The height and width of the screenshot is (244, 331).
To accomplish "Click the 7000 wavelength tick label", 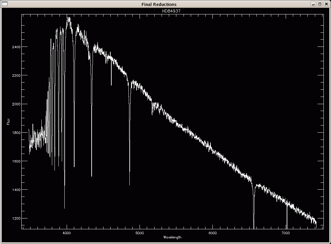I will pyautogui.click(x=286, y=233).
